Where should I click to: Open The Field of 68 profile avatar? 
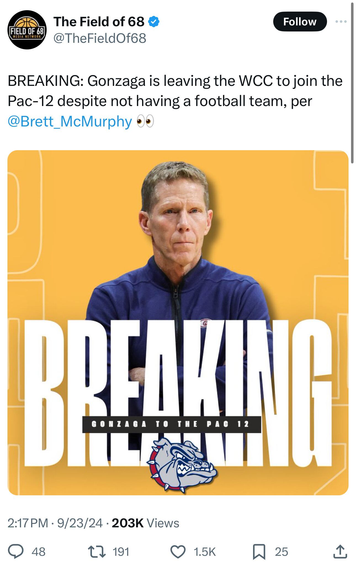coord(27,30)
